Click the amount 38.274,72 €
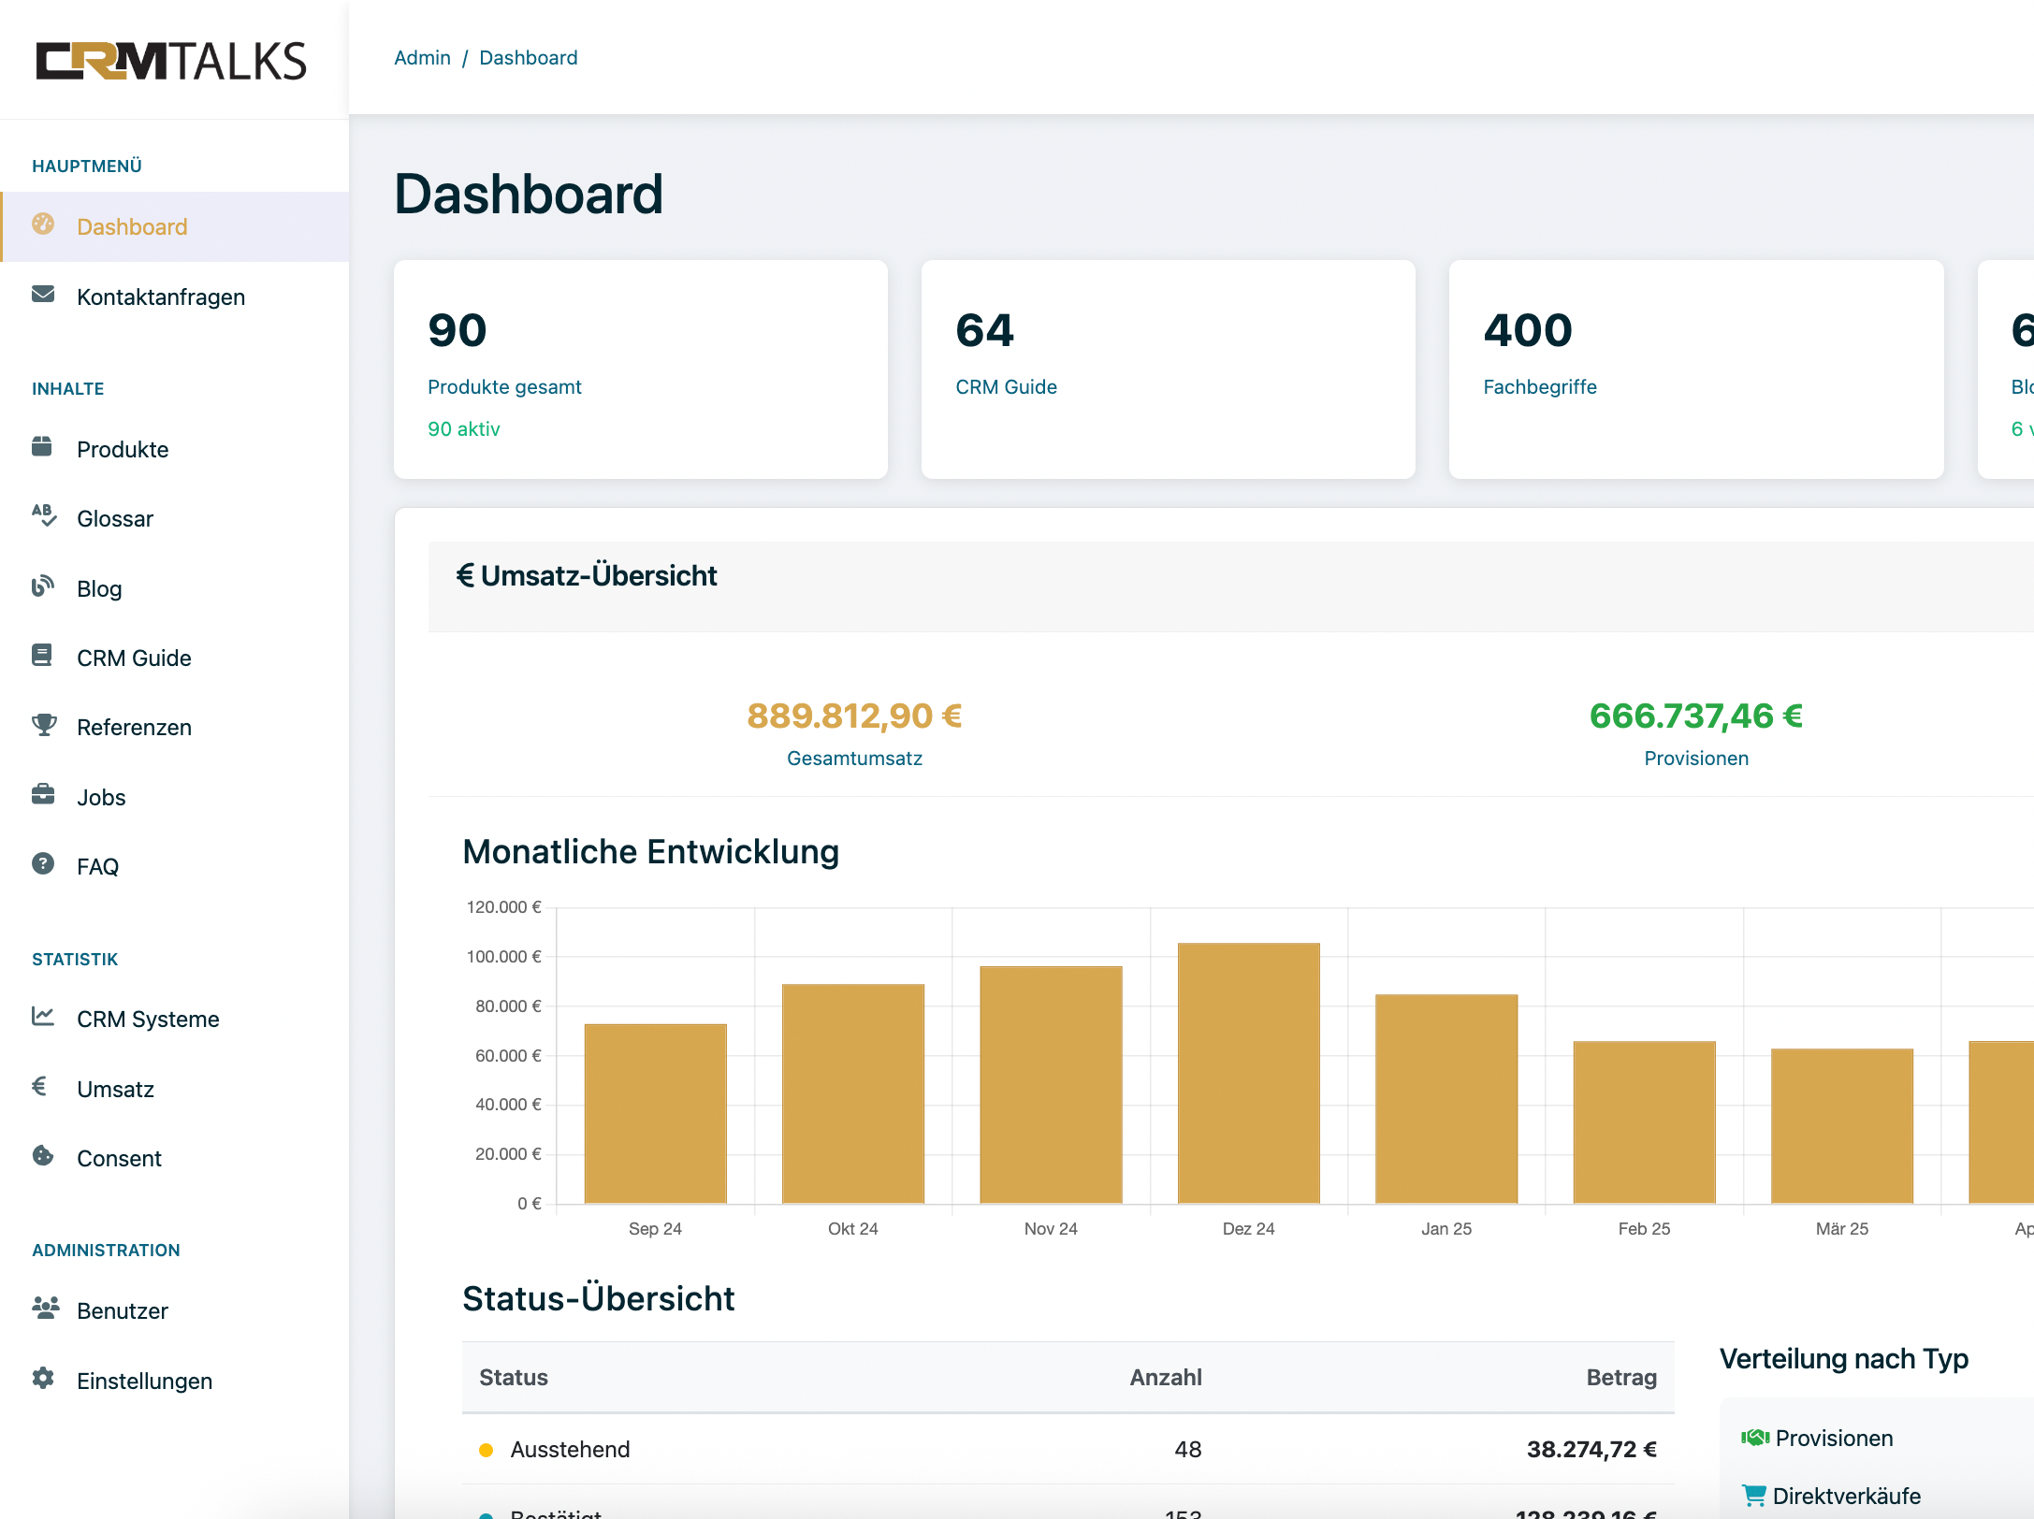 1591,1449
